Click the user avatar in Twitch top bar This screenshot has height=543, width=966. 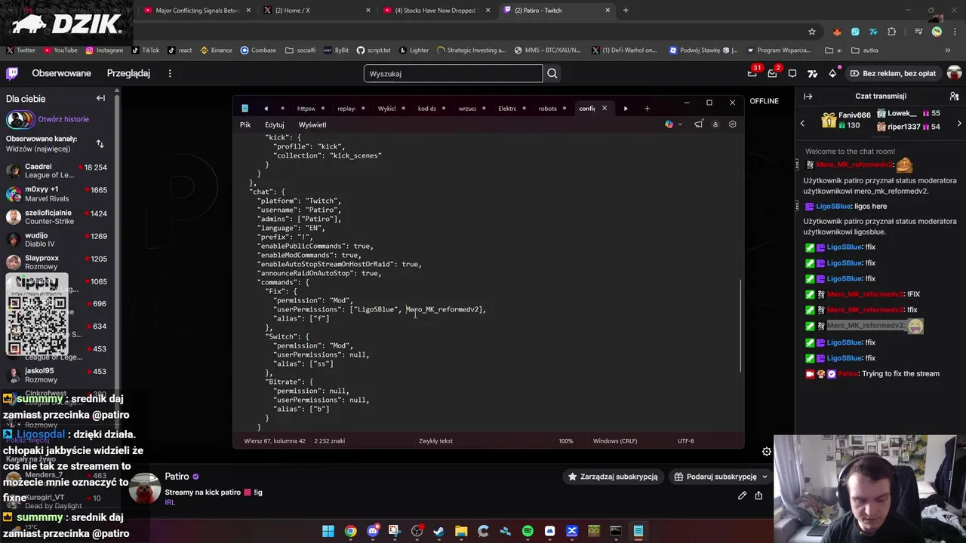954,73
